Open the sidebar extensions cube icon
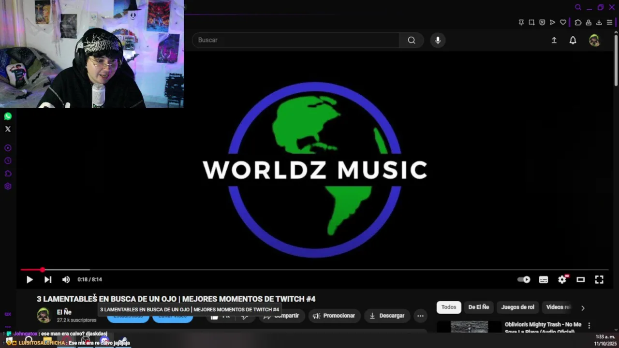The image size is (619, 348). pyautogui.click(x=8, y=174)
